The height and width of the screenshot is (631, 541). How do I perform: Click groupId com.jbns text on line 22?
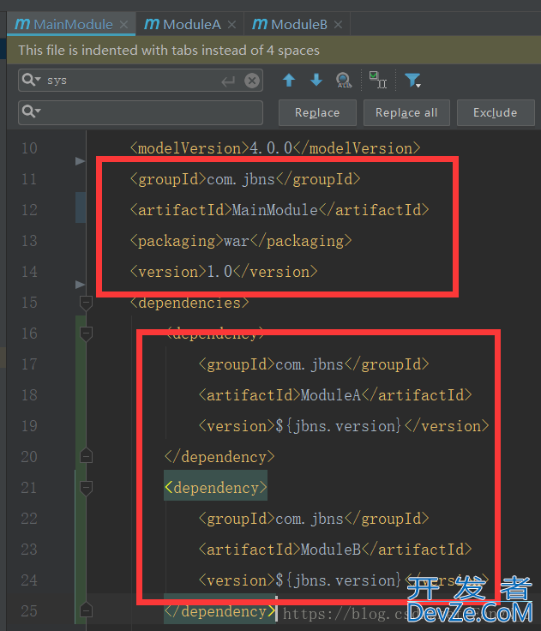314,519
